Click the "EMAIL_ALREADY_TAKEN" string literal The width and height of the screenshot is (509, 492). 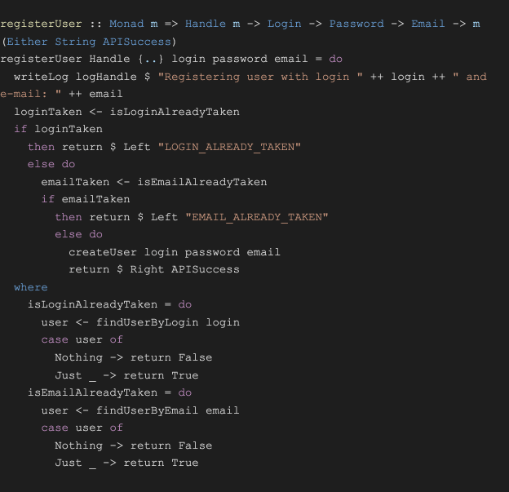pyautogui.click(x=257, y=217)
